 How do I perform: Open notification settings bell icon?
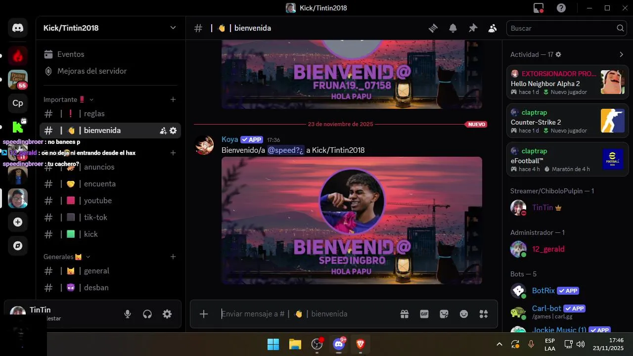[453, 28]
